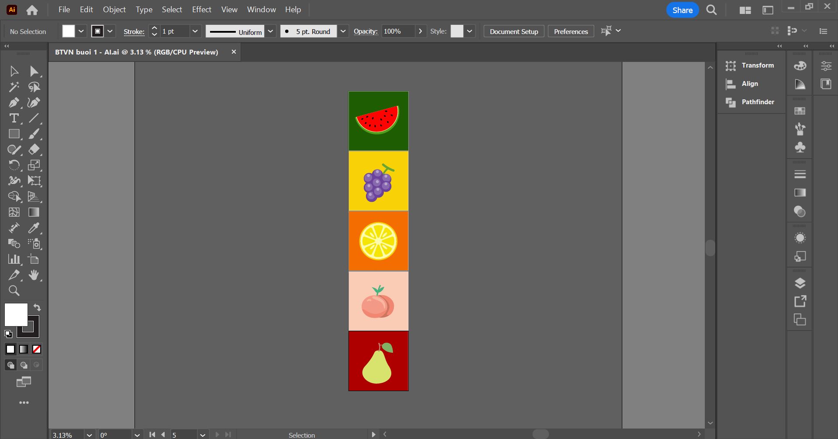Activate the Rotate tool
Screen dimensions: 838x439
pos(14,165)
